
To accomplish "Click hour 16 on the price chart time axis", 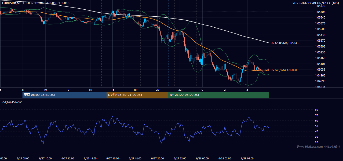I will click(x=113, y=90).
